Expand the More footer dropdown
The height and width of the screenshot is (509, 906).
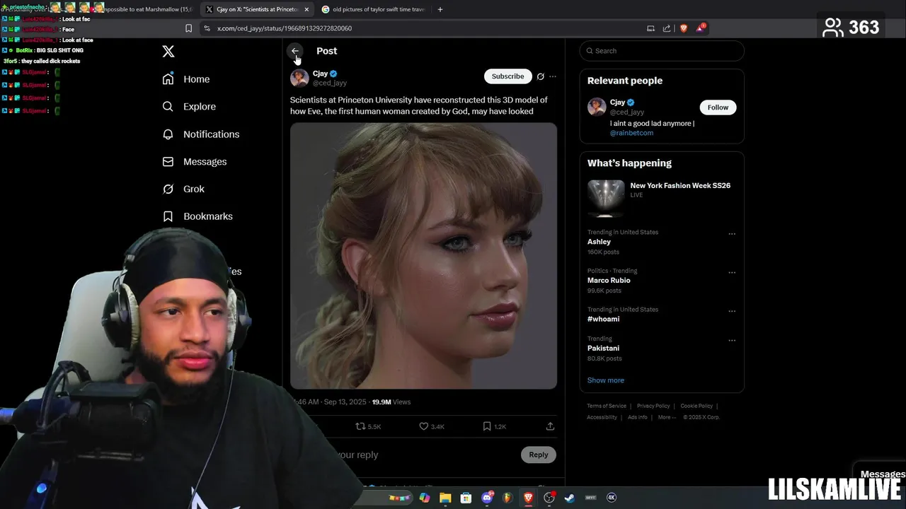(666, 417)
